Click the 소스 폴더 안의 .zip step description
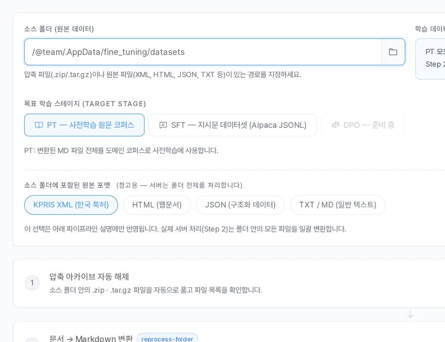This screenshot has width=445, height=342. point(156,290)
